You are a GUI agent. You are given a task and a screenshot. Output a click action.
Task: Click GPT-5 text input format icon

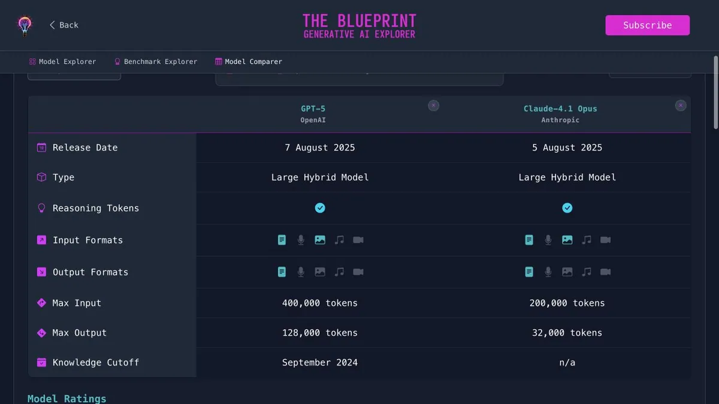(282, 240)
